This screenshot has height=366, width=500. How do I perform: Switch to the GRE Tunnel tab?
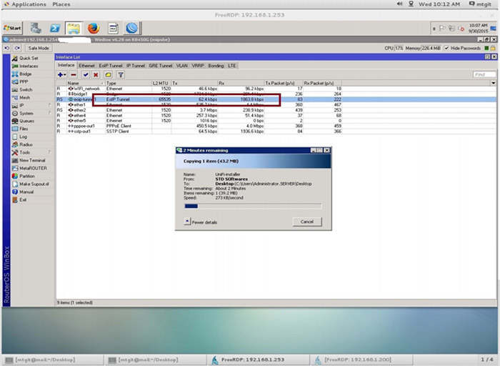[161, 66]
